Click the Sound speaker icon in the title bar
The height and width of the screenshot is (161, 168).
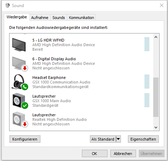[x=7, y=5]
